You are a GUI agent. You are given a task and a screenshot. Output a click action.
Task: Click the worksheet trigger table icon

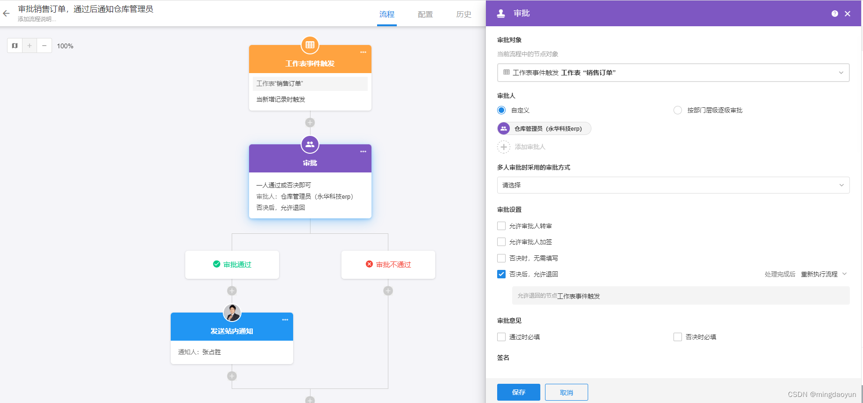pyautogui.click(x=310, y=45)
